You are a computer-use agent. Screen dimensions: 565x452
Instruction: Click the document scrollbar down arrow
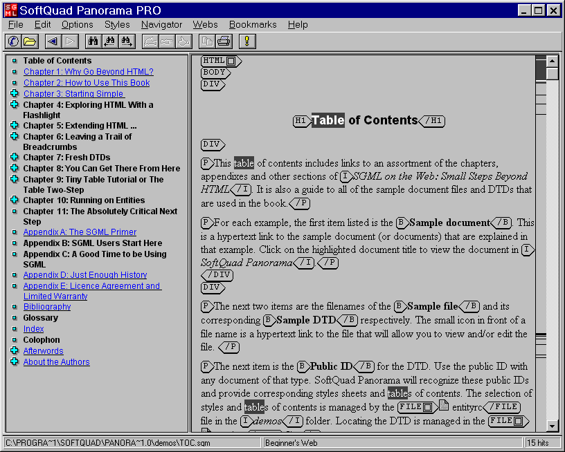553,426
